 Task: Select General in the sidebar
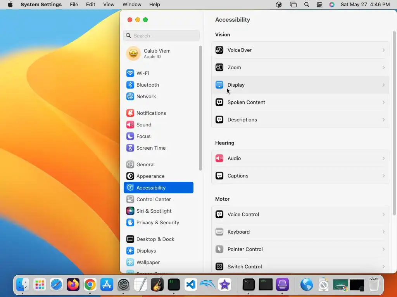[159, 165]
